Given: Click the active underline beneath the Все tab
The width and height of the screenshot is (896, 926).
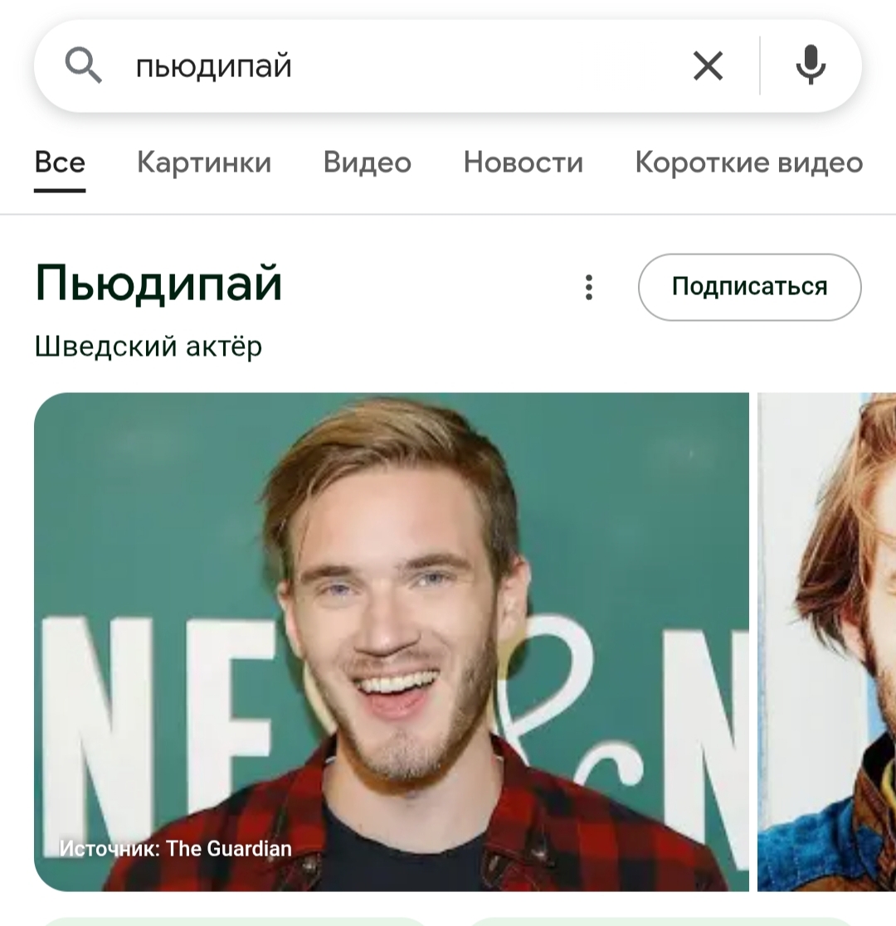Looking at the screenshot, I should [x=60, y=190].
